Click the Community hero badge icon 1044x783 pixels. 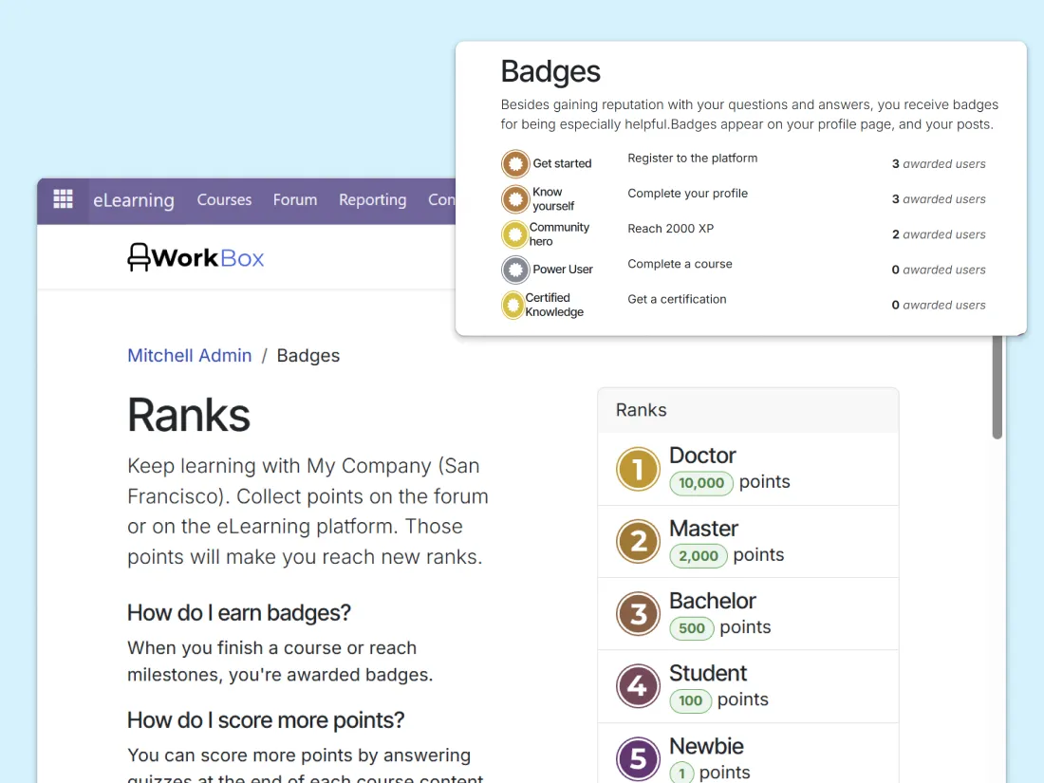515,234
